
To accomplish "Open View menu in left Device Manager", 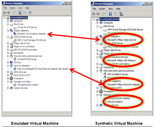I will 20,8.
